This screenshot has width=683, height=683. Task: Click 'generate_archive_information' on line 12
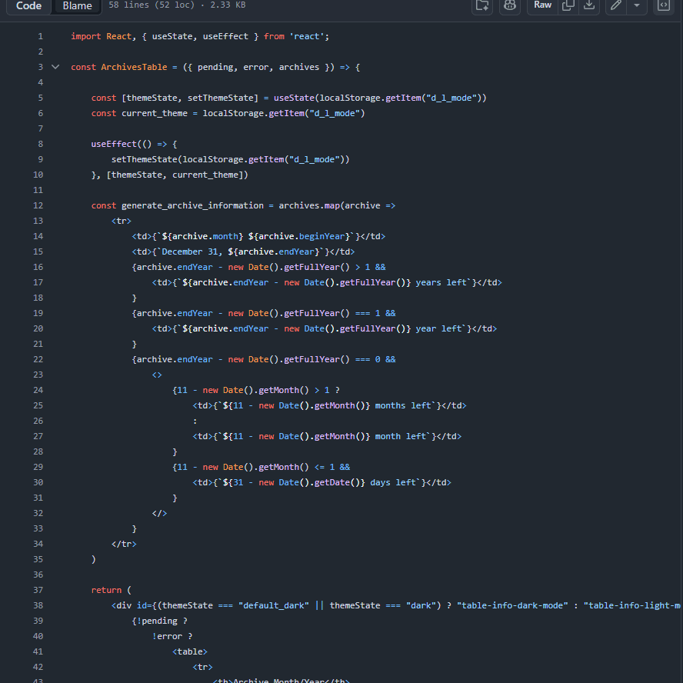point(192,205)
